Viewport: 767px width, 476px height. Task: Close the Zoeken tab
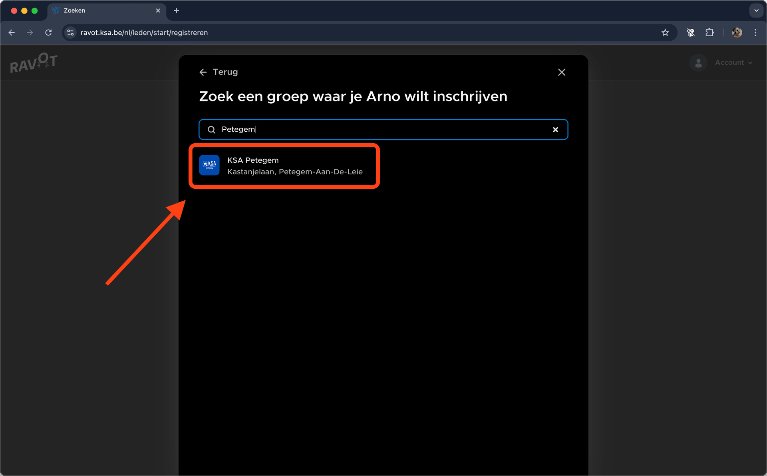(158, 11)
